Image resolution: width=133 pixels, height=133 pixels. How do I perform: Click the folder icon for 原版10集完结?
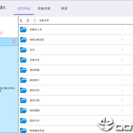point(23,40)
